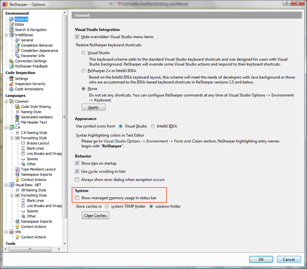Screen dimensions: 307x269
Task: Click the Parameter Info icon
Action: [17, 56]
